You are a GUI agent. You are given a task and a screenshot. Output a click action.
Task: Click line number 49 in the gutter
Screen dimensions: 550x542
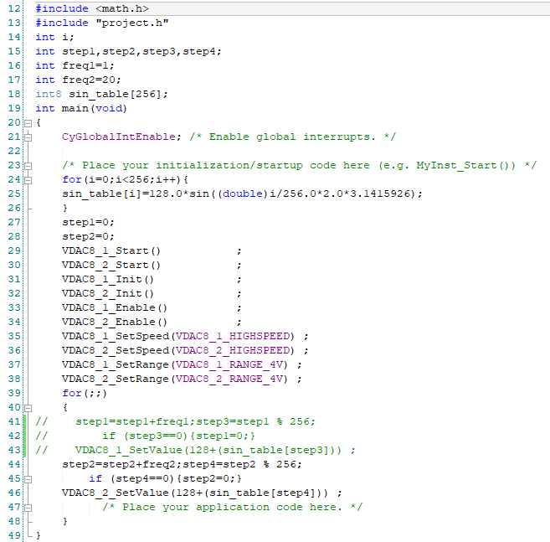pos(14,535)
